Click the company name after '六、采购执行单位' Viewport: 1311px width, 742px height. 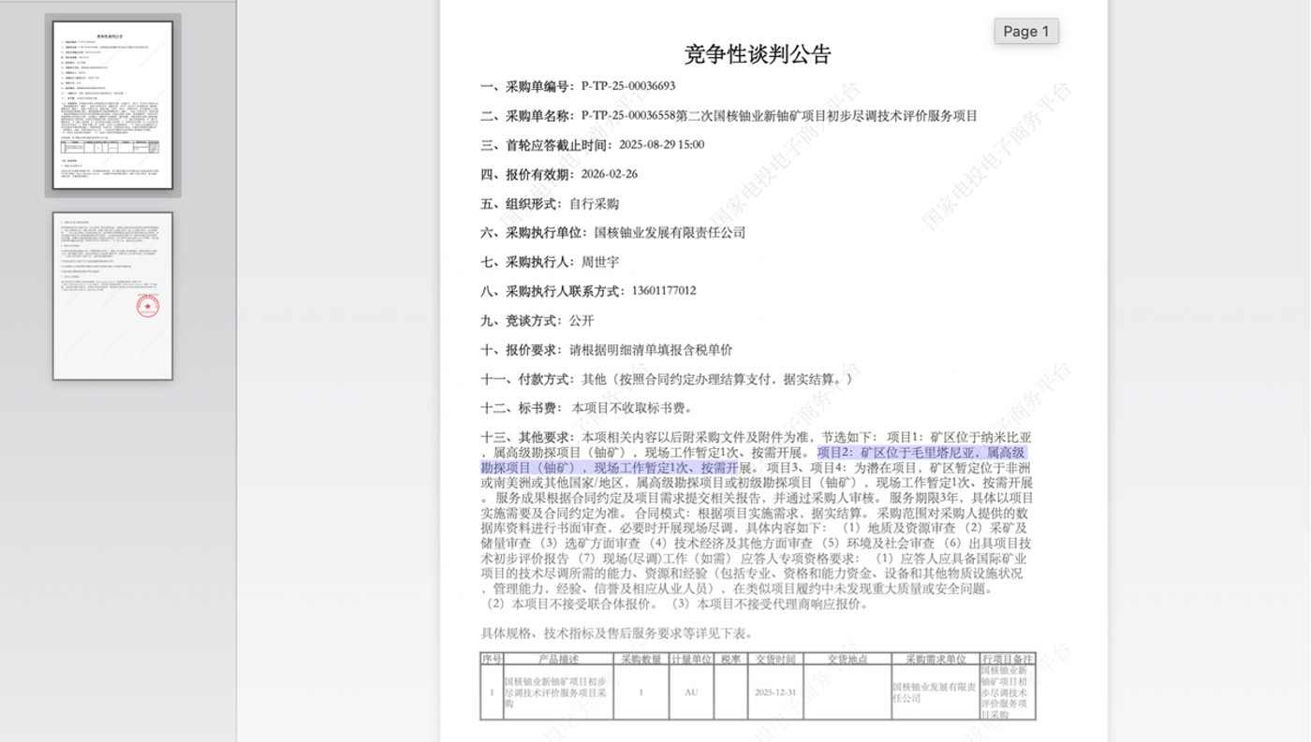(670, 233)
